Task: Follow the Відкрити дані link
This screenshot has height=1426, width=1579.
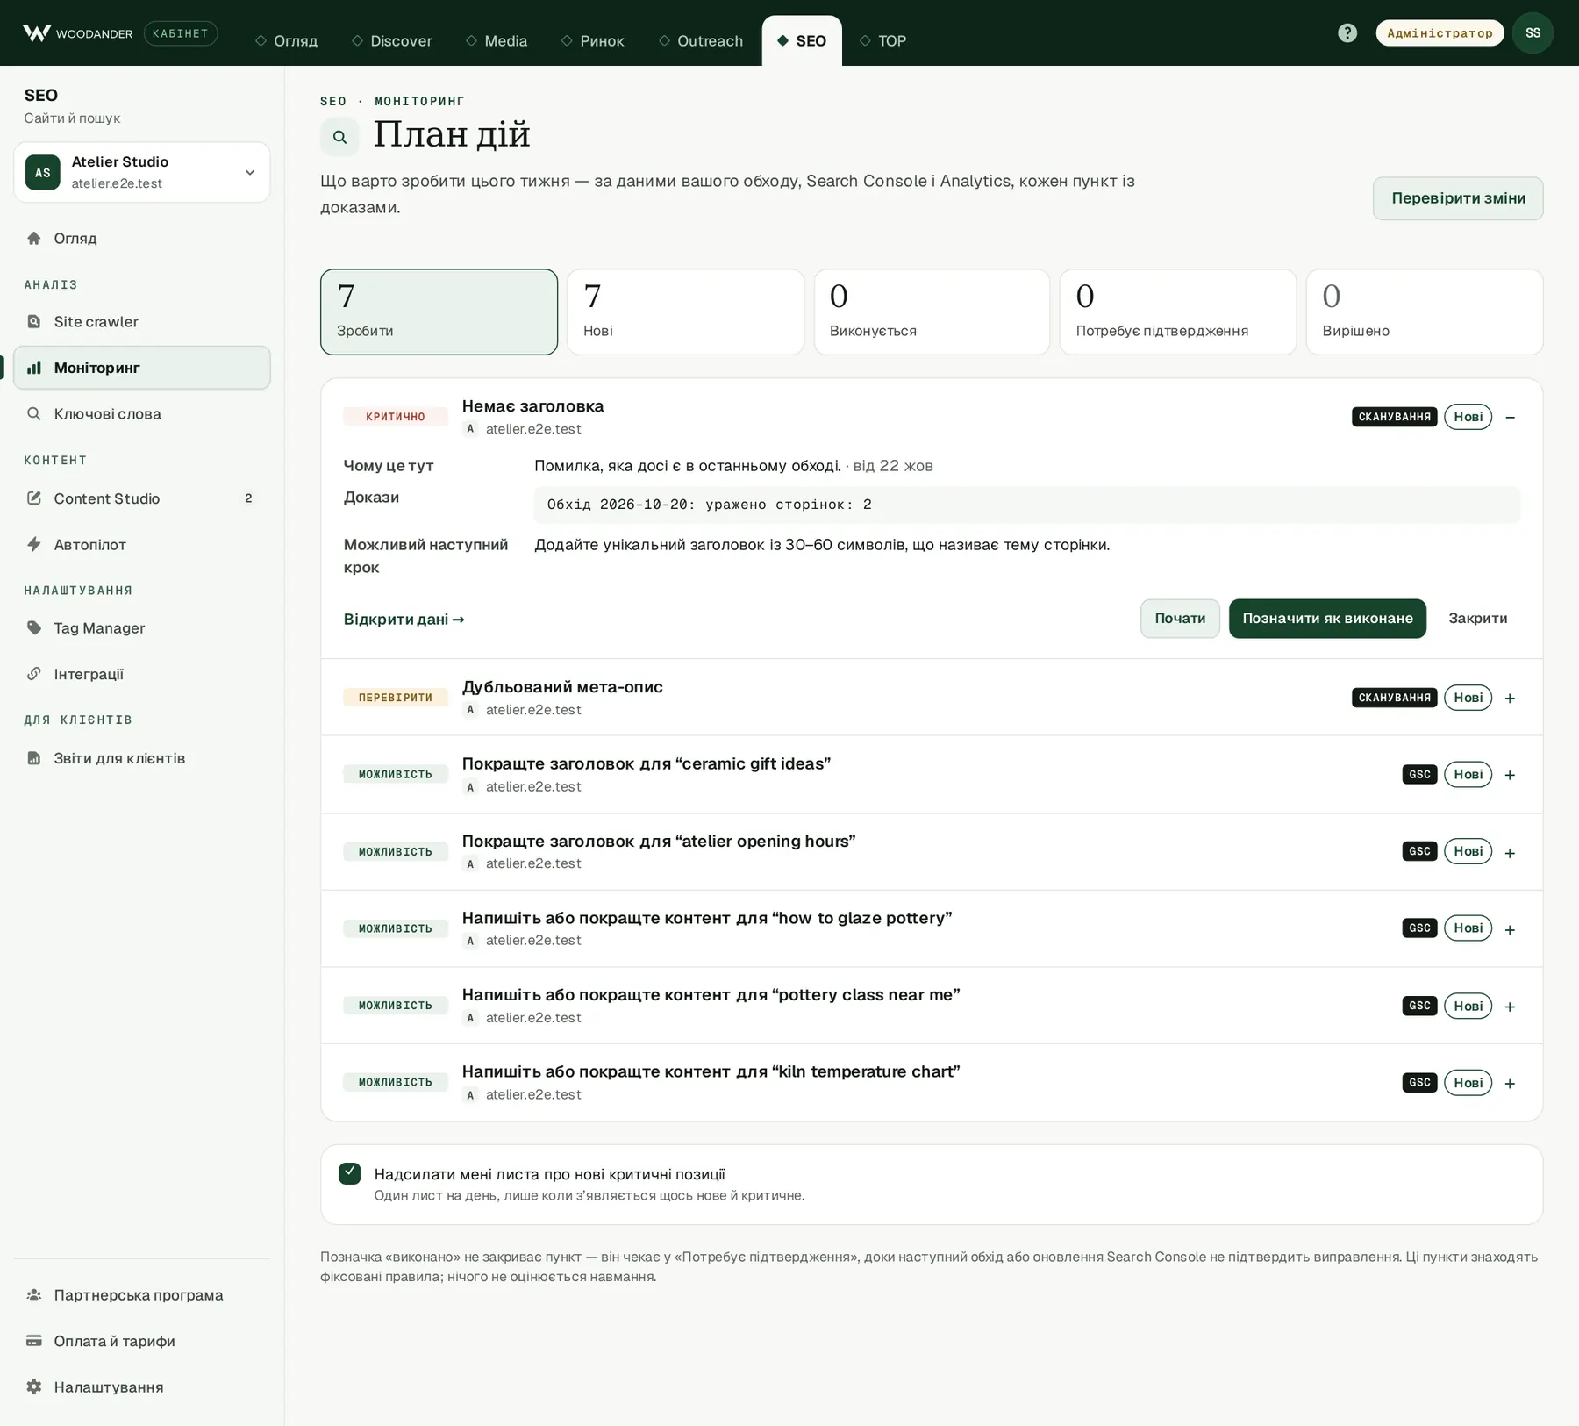Action: click(404, 620)
